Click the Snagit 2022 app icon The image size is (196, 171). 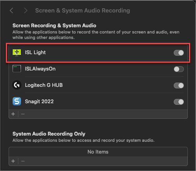[x=17, y=101]
